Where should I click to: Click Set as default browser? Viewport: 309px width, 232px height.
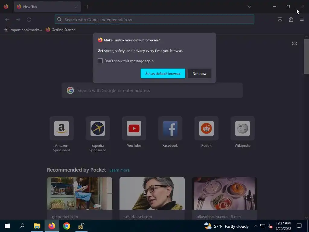coord(163,73)
